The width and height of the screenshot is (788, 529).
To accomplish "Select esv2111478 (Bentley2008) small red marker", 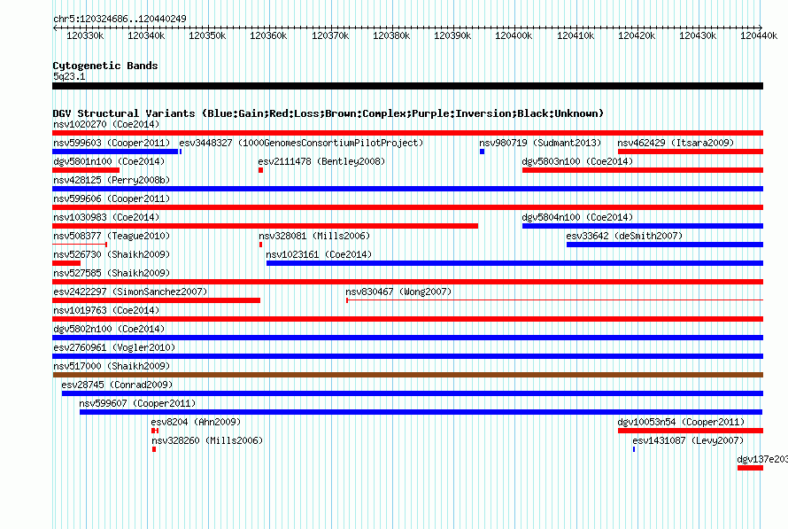I will tap(261, 170).
